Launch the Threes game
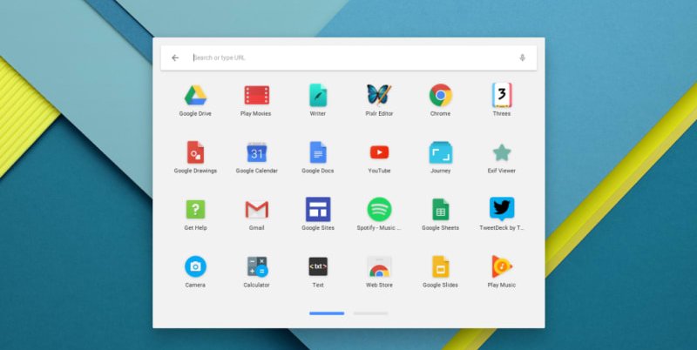This screenshot has height=350, width=697. click(x=502, y=95)
